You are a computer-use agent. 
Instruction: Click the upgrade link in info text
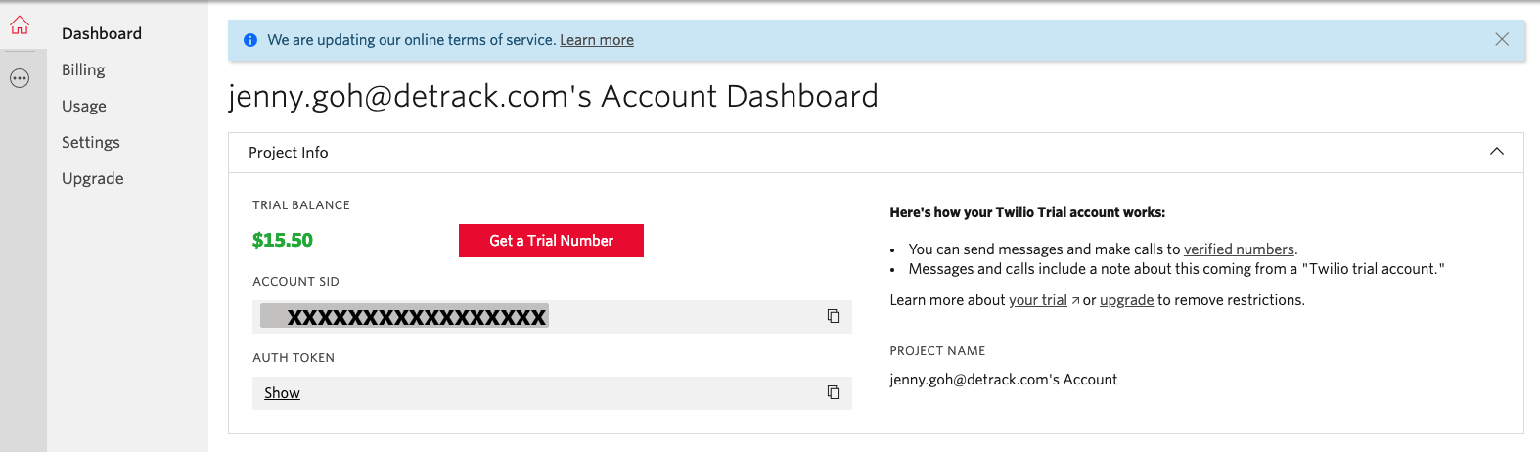coord(1127,300)
